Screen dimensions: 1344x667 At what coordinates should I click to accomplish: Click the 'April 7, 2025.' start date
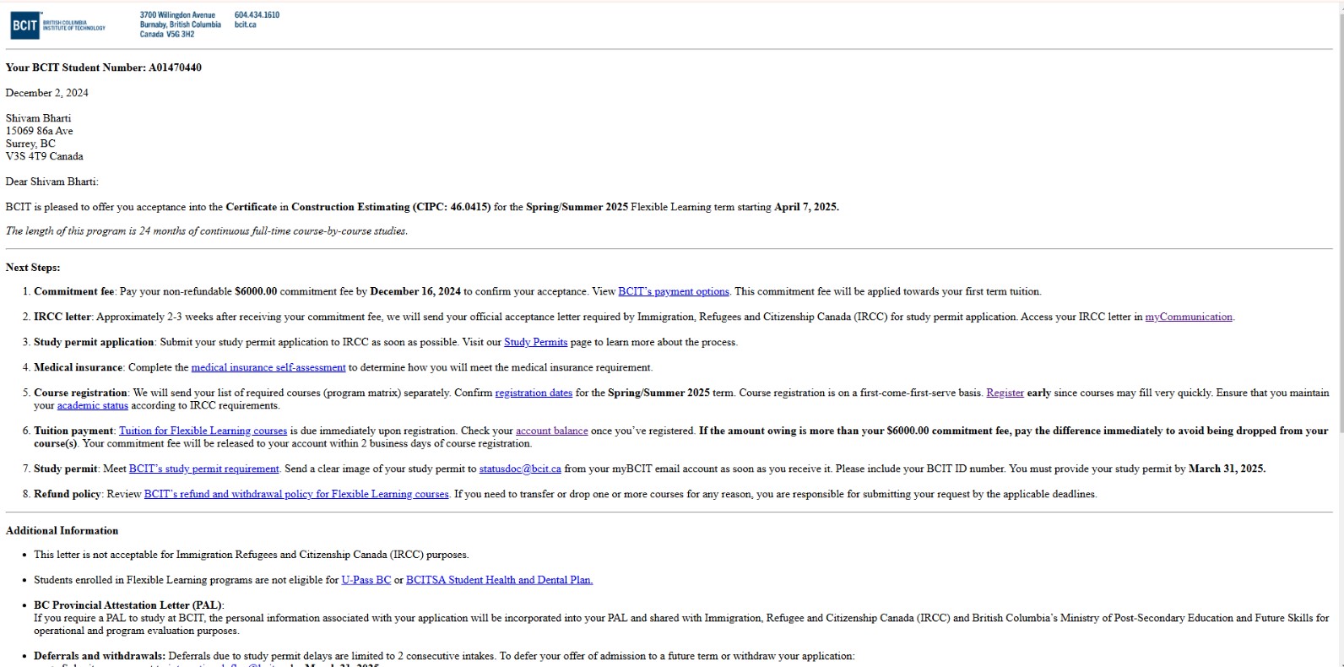[x=806, y=207]
